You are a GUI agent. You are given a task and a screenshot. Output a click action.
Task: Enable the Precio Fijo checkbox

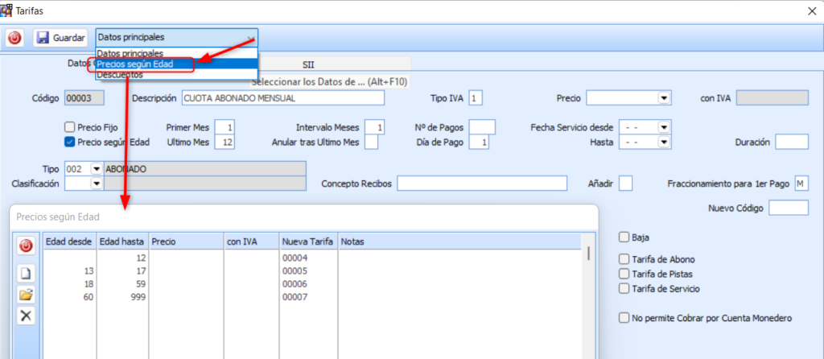pos(69,127)
